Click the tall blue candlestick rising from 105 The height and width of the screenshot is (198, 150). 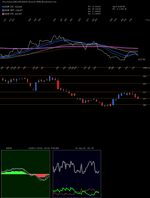113,102
